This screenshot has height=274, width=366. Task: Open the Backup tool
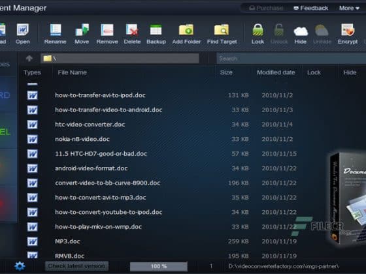[156, 34]
